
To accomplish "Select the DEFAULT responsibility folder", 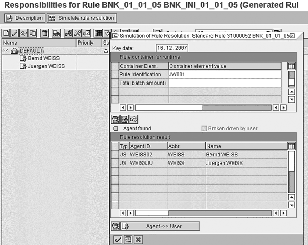I will pos(31,51).
